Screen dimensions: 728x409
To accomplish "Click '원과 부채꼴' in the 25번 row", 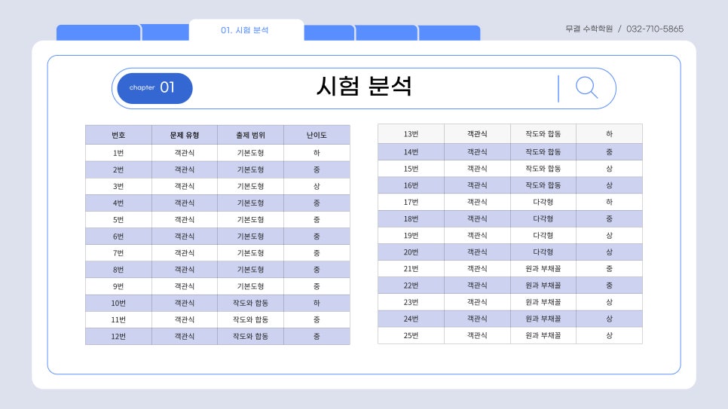I will (543, 336).
